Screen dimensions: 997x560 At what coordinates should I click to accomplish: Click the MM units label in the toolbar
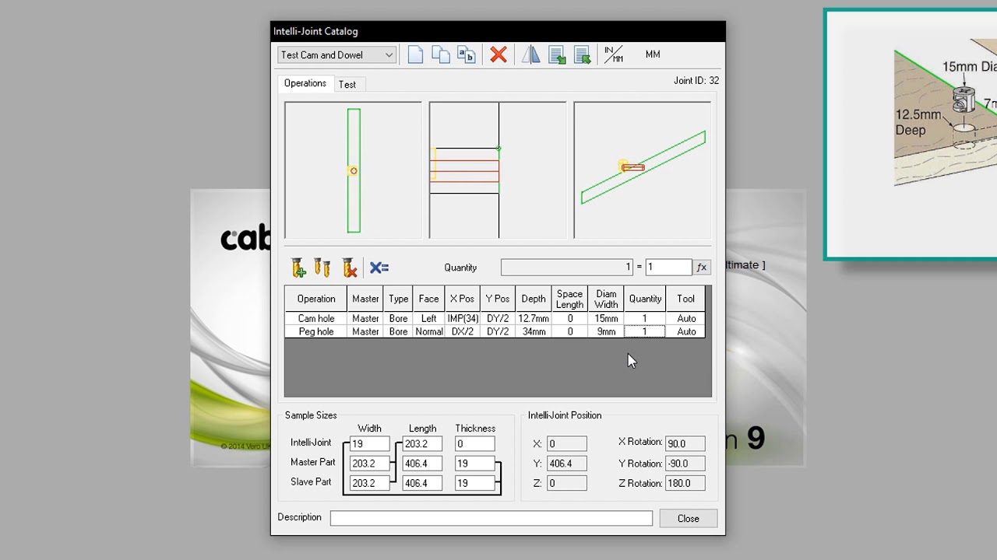(653, 54)
